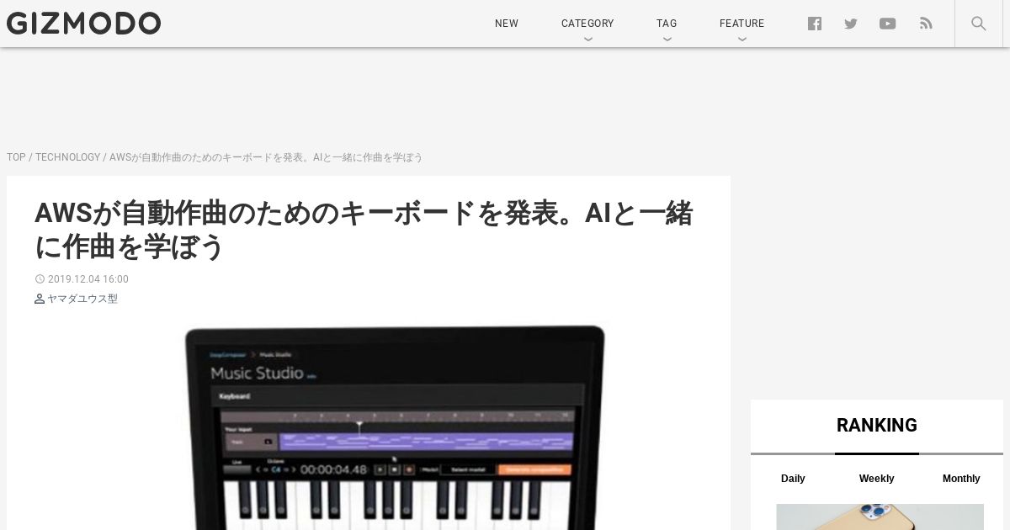Click the clock icon beside date
Image resolution: width=1010 pixels, height=530 pixels.
click(x=40, y=279)
